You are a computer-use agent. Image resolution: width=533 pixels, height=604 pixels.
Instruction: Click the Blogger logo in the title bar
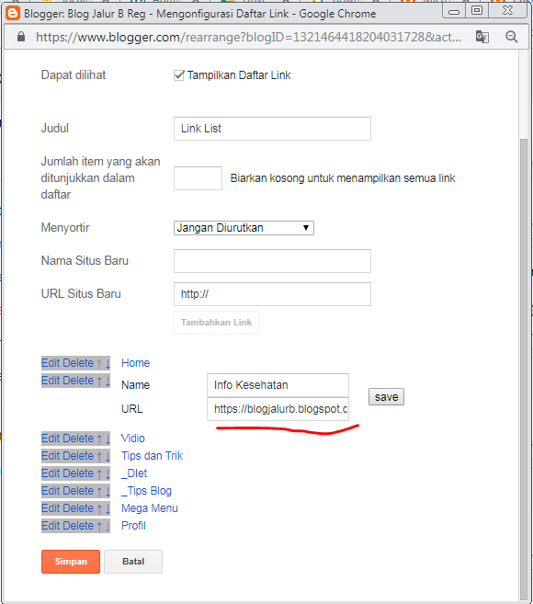click(13, 14)
